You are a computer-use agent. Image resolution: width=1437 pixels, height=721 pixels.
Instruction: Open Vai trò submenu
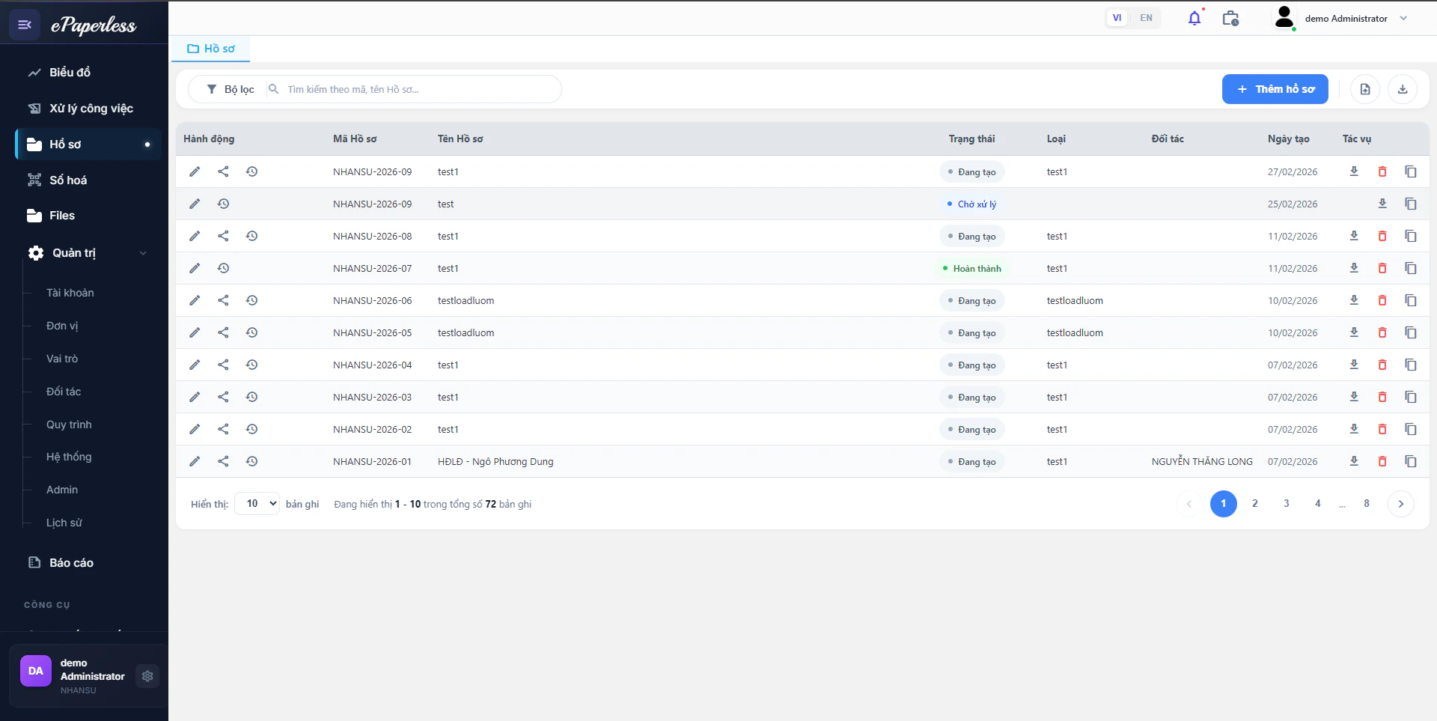coord(62,359)
